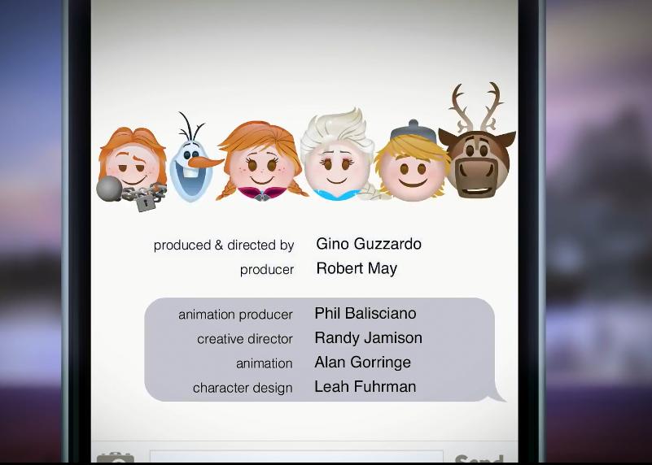Screen dimensions: 652x465
Task: Click the 'animation producer' label
Action: click(x=235, y=315)
